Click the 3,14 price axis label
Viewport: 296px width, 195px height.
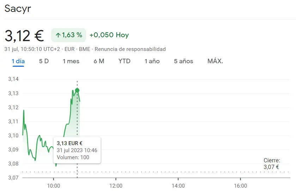pos(13,79)
